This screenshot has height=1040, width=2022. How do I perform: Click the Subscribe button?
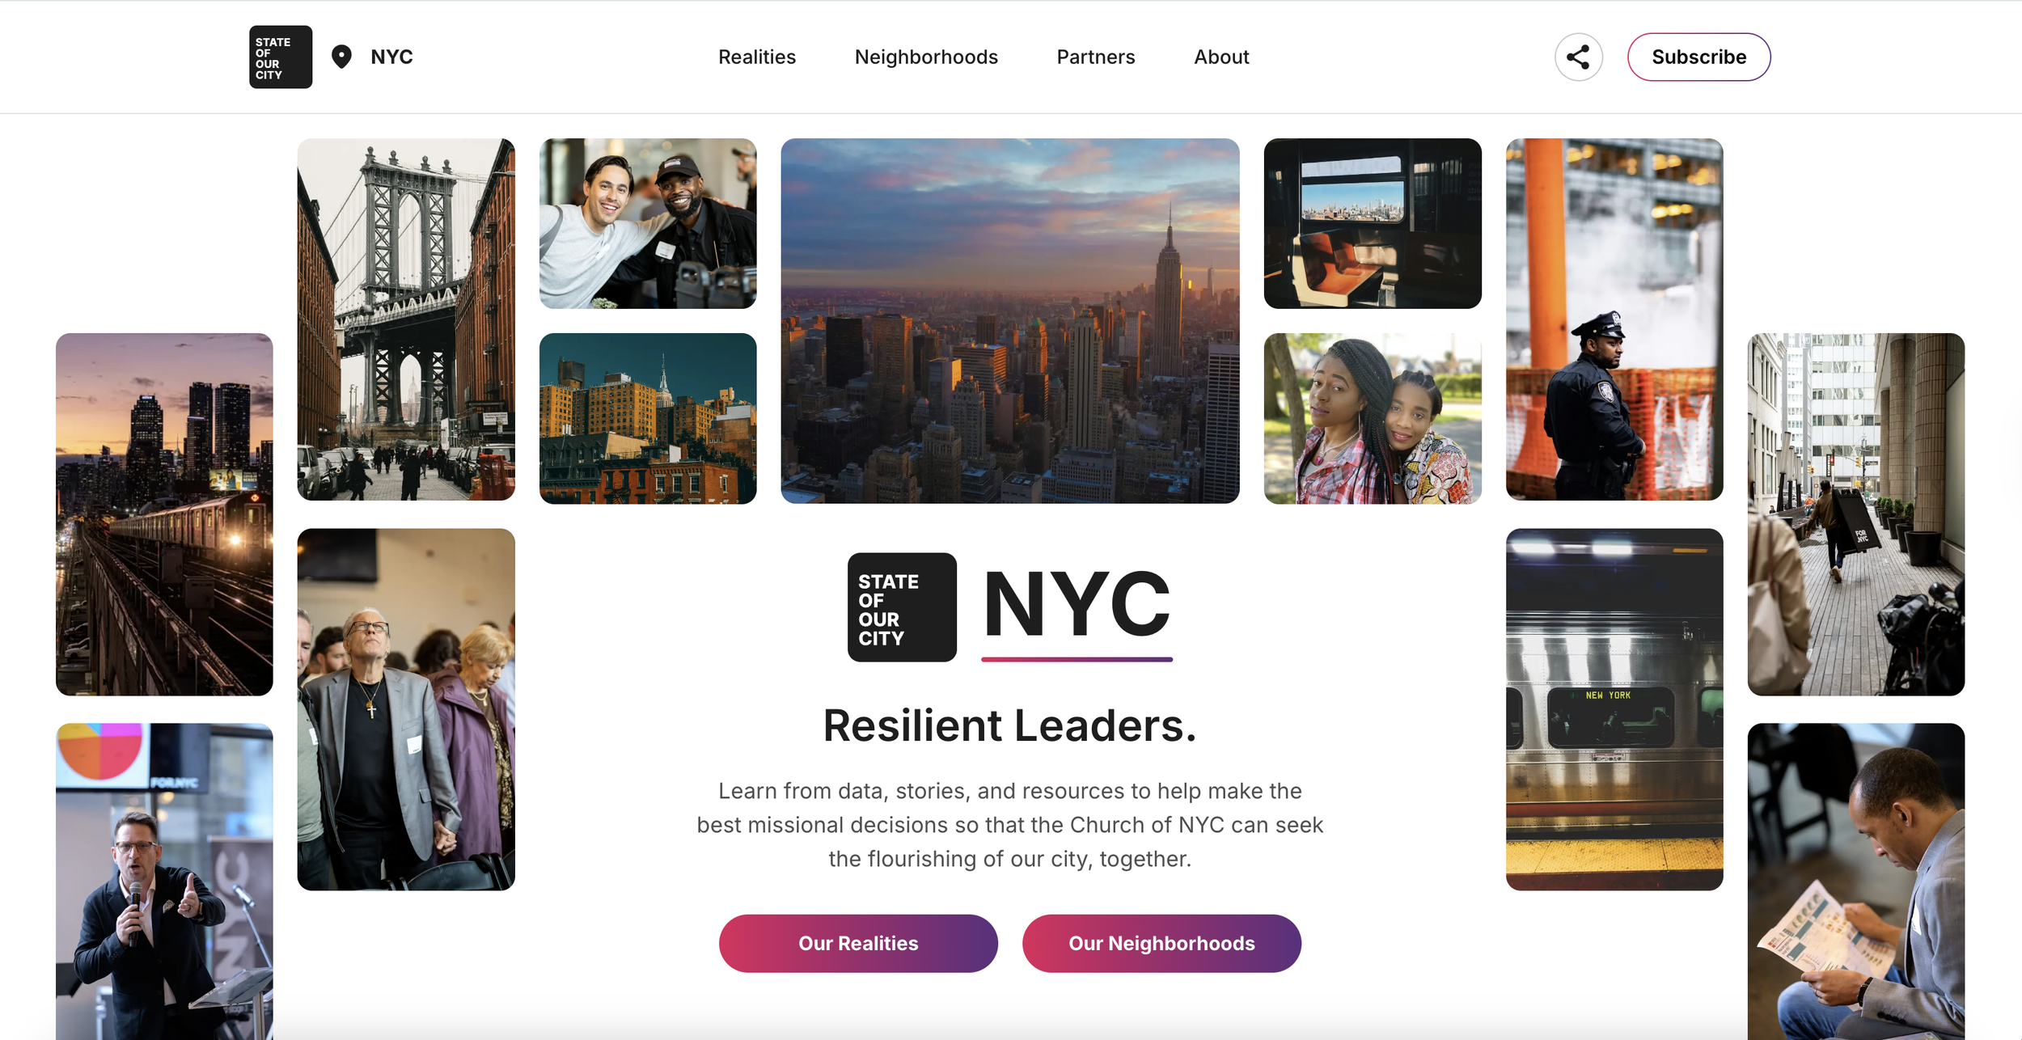(1698, 57)
